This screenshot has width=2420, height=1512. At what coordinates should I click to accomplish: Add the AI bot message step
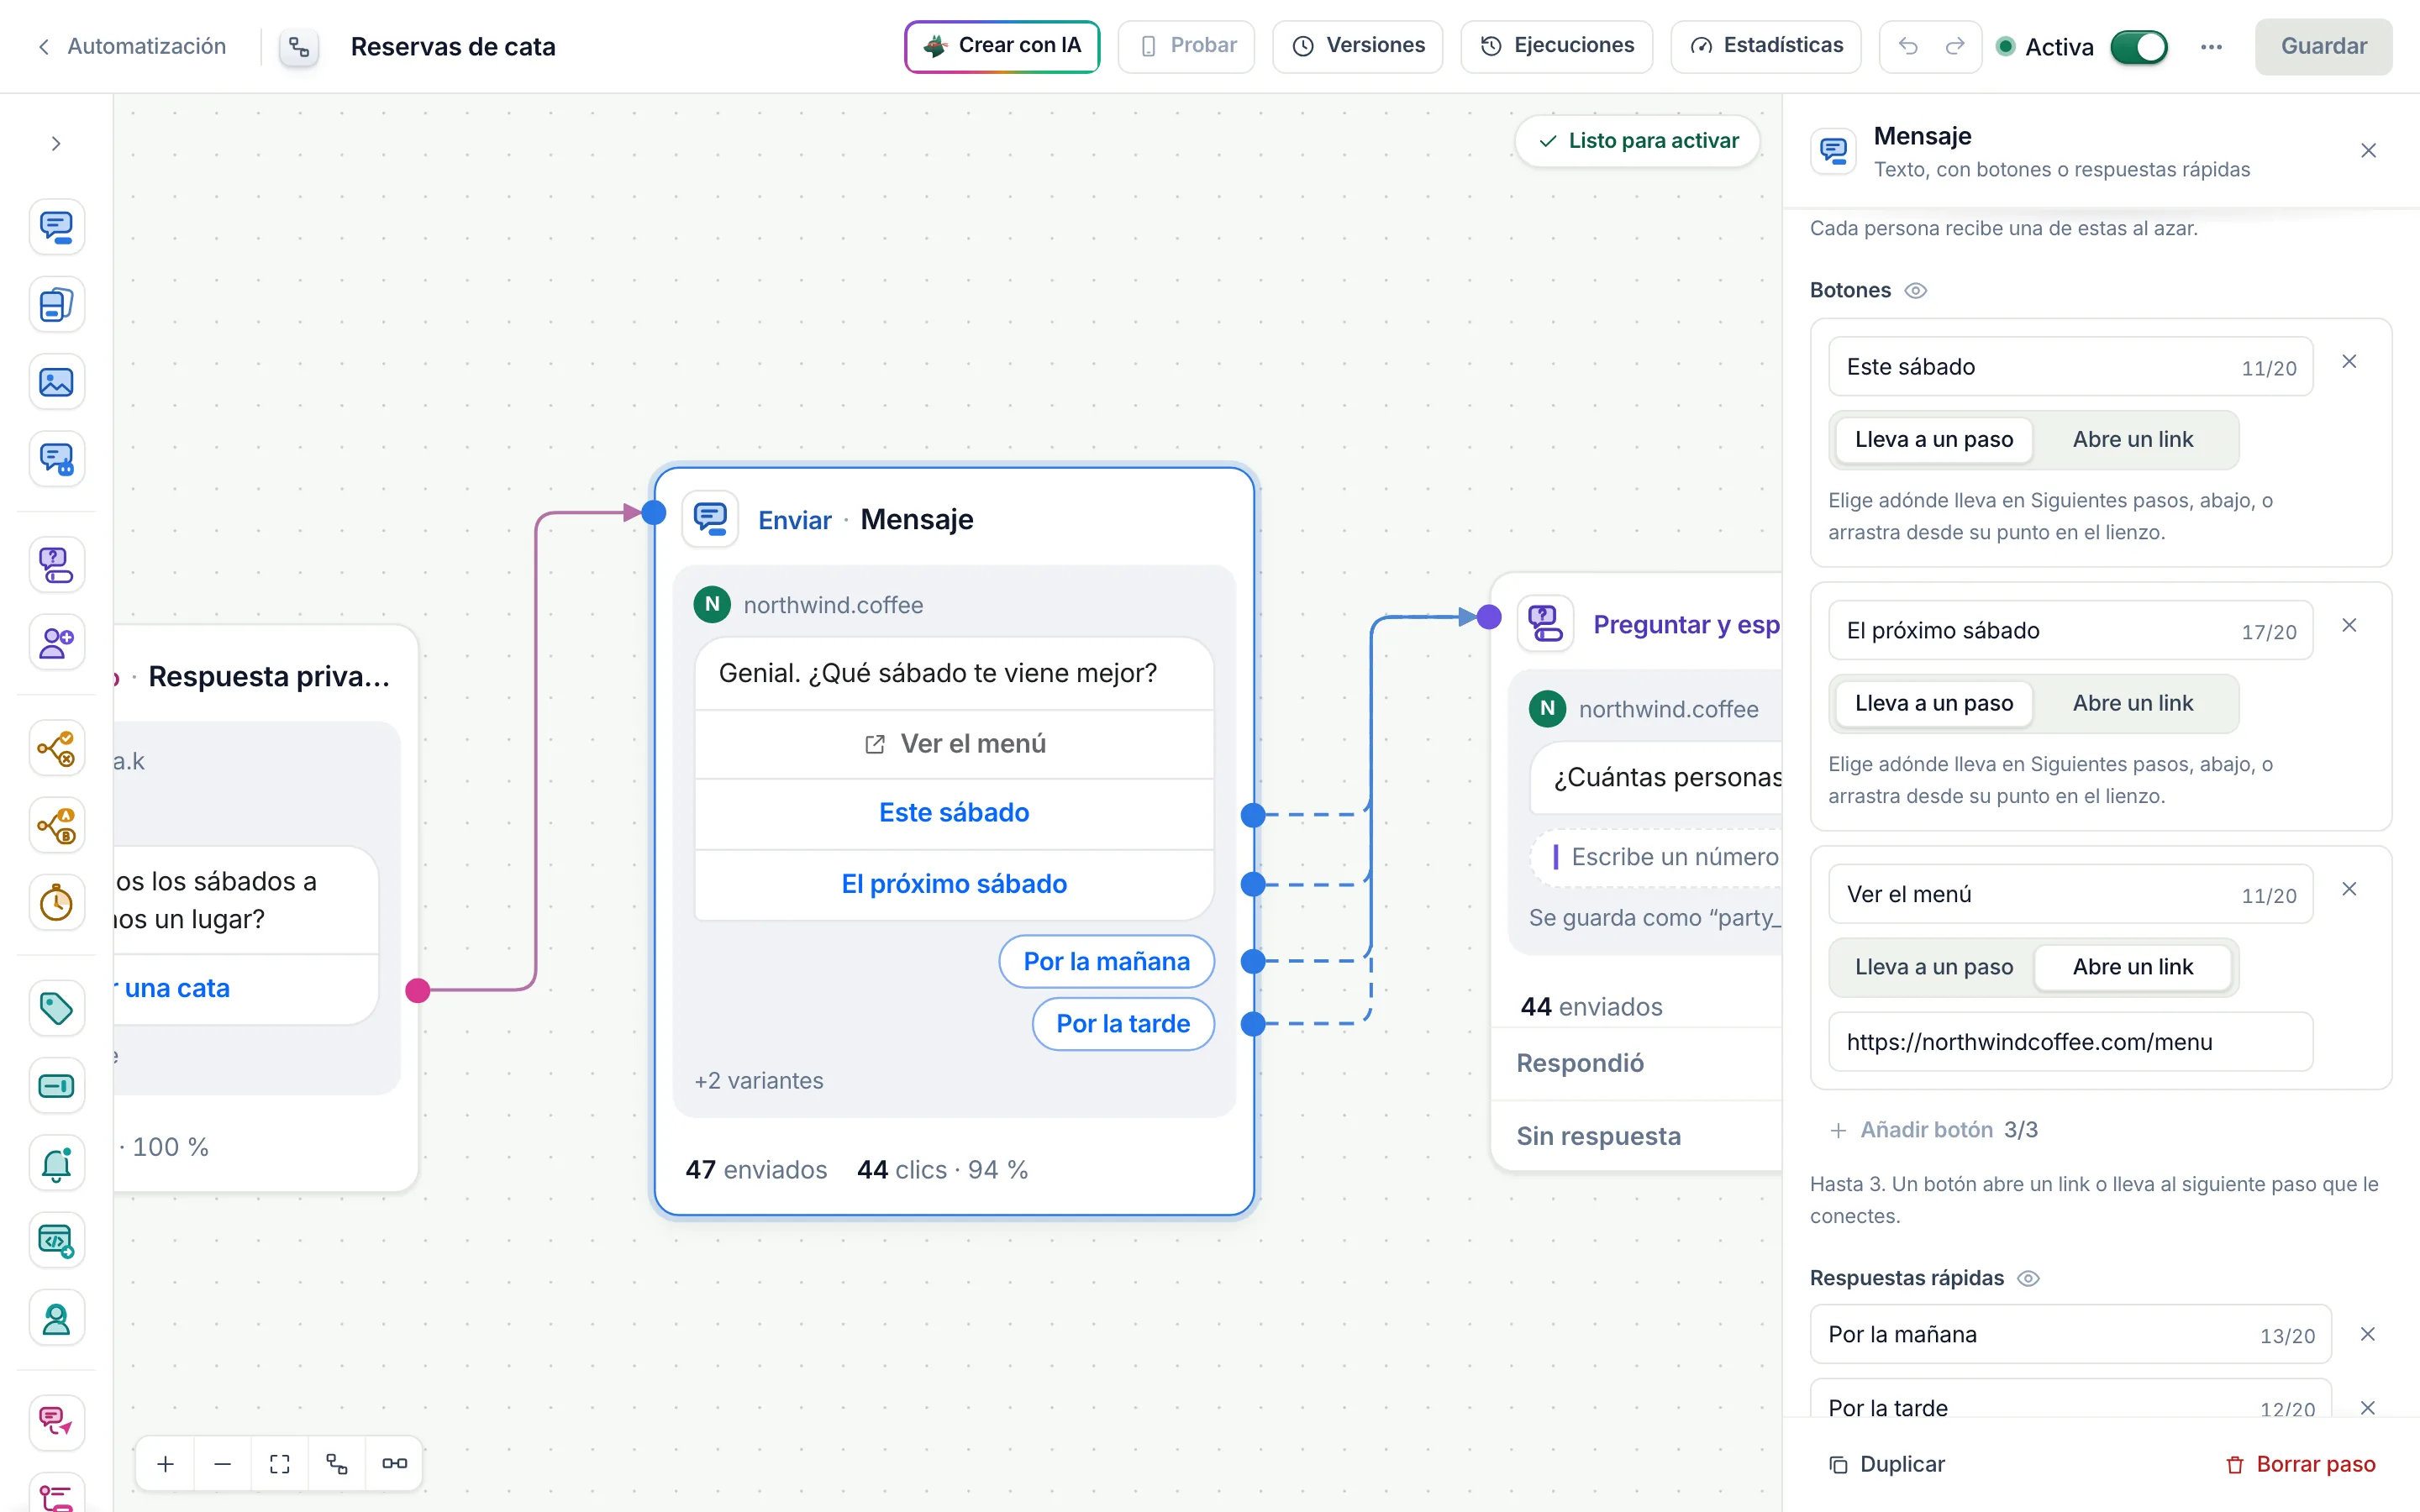click(x=56, y=459)
